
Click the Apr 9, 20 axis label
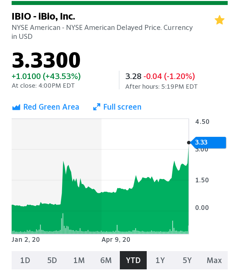pos(116,240)
